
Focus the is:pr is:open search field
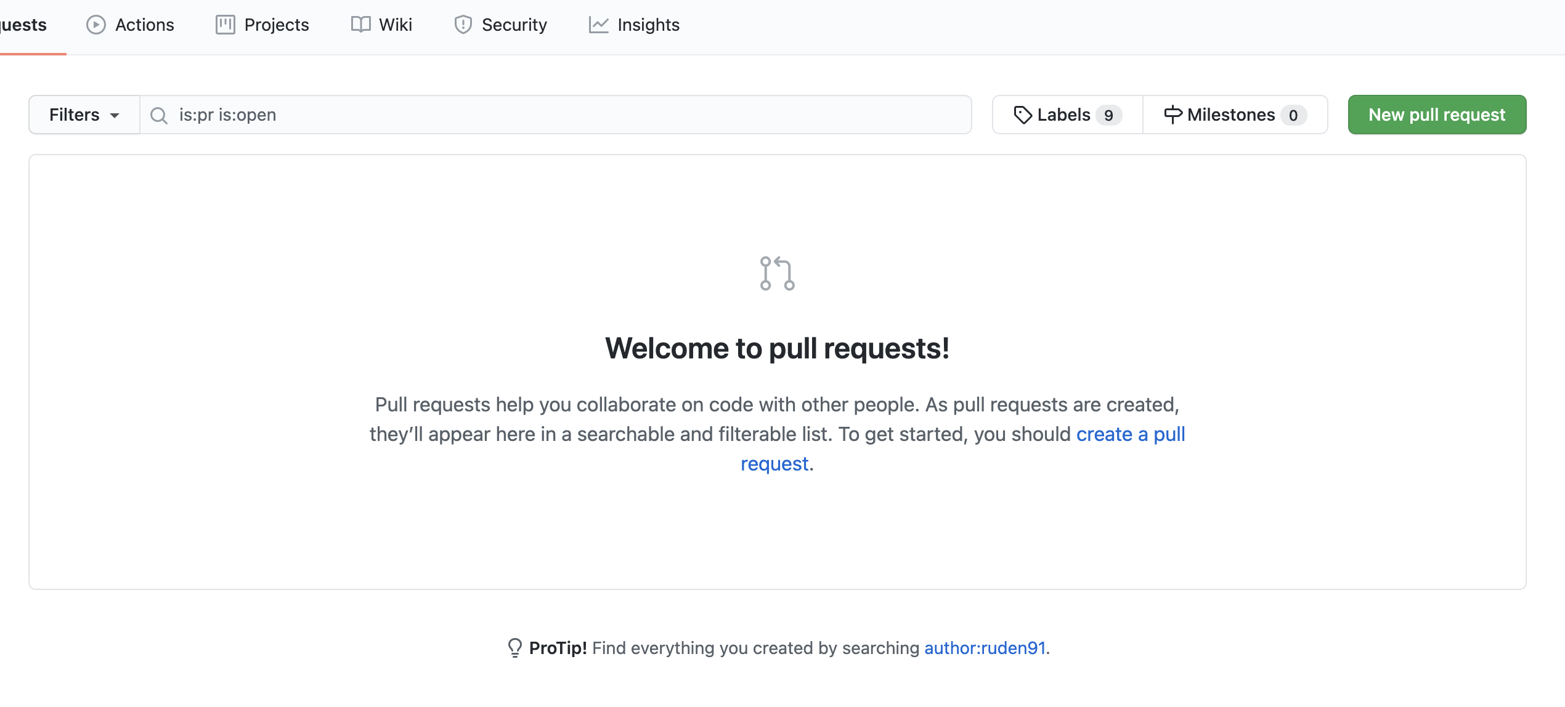pos(555,115)
